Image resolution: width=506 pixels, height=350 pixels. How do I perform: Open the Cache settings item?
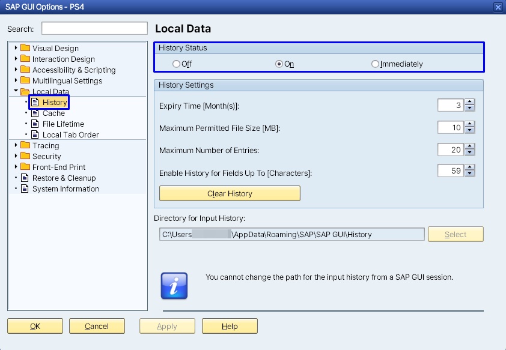click(53, 113)
